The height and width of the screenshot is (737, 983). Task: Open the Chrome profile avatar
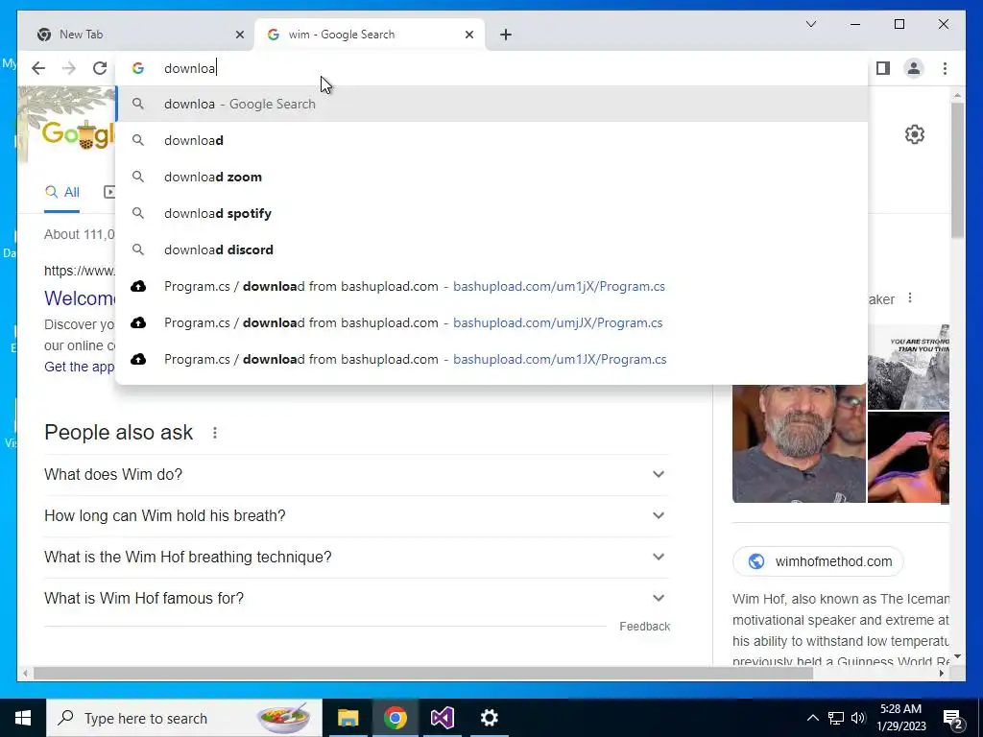[x=914, y=68]
